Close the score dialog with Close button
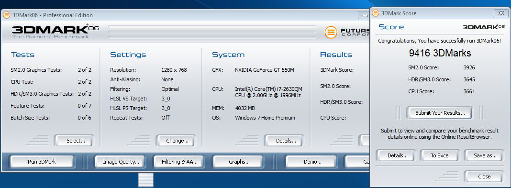The width and height of the screenshot is (511, 188). [x=484, y=177]
